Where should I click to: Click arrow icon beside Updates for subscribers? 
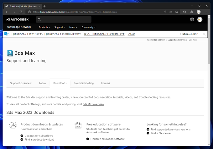pyautogui.click(x=22, y=136)
